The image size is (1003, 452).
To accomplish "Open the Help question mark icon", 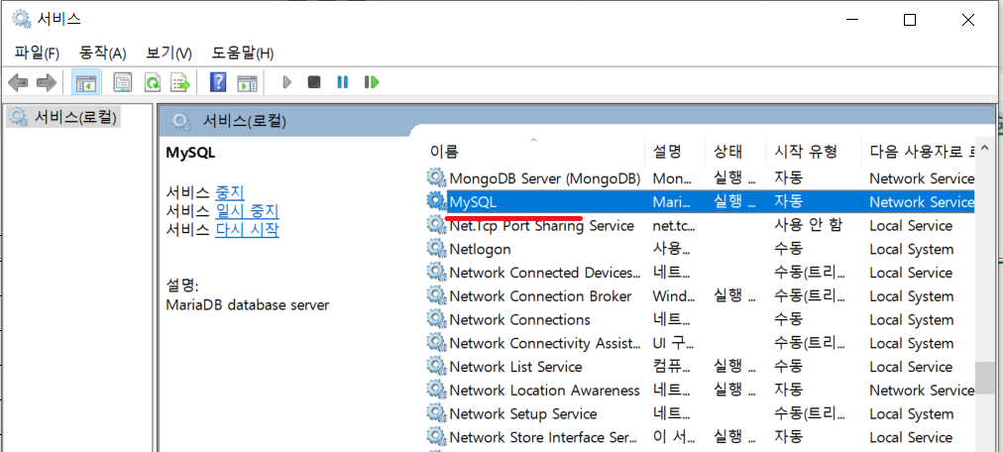I will pyautogui.click(x=218, y=82).
